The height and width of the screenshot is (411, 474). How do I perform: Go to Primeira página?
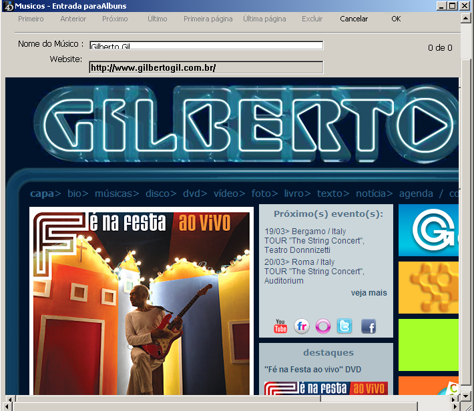coord(208,19)
